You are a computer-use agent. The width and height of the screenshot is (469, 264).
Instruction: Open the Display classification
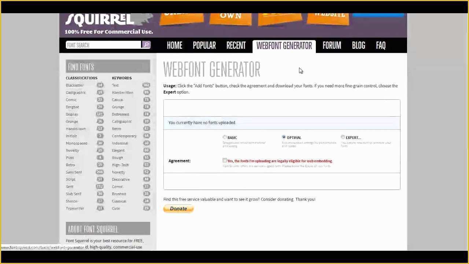[x=72, y=114]
